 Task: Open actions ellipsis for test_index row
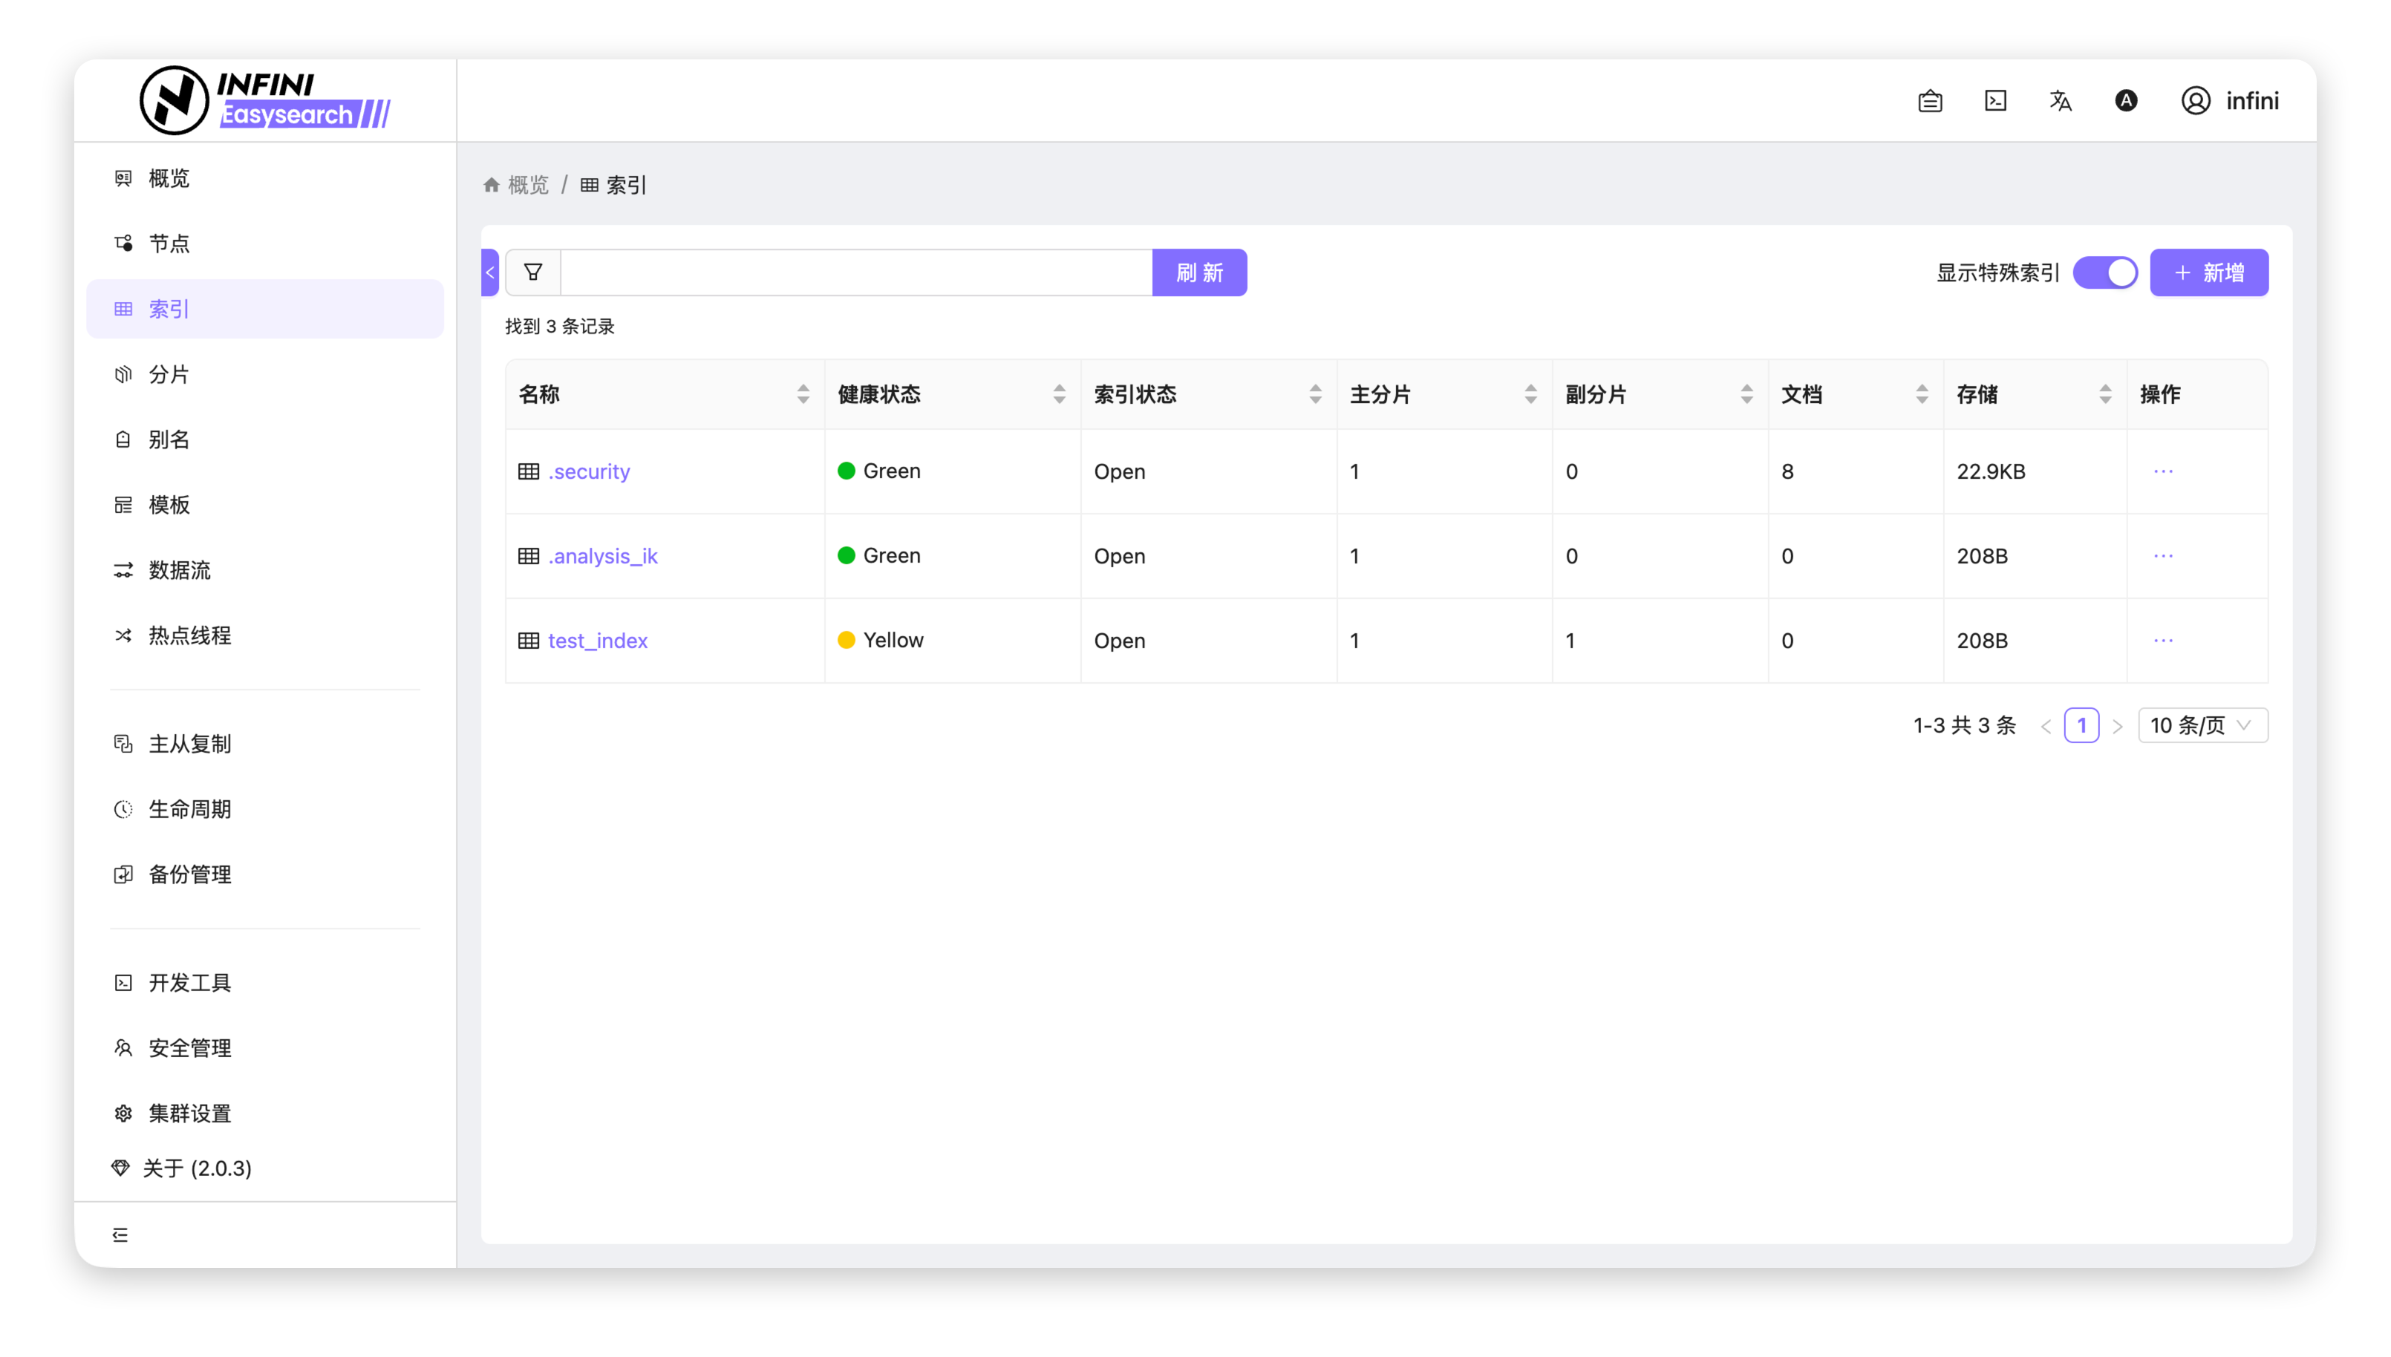coord(2162,641)
